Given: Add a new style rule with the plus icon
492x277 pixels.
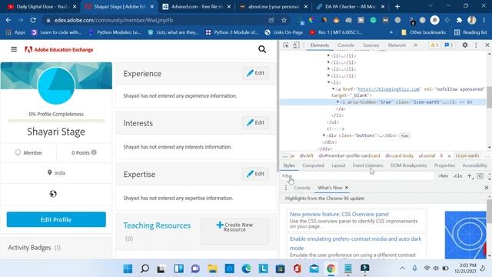Looking at the screenshot, I should point(470,176).
